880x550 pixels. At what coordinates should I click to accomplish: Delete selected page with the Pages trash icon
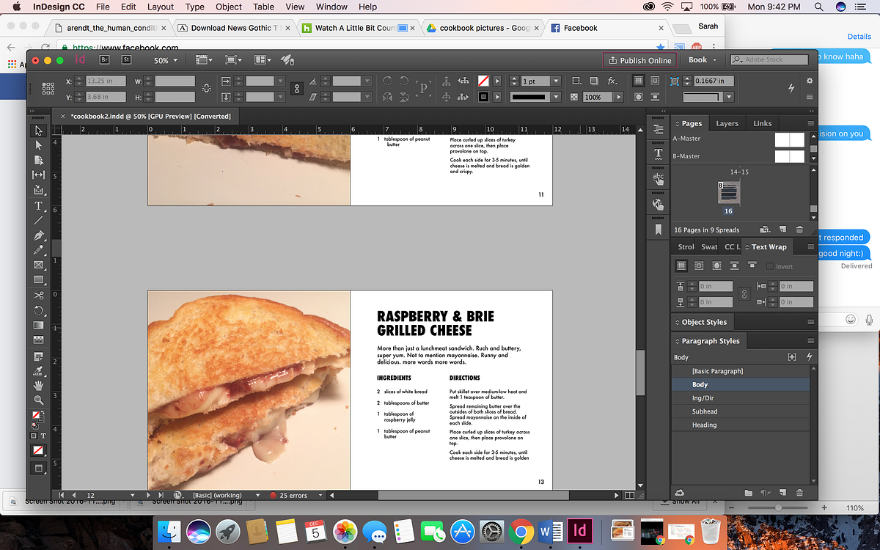[x=799, y=230]
